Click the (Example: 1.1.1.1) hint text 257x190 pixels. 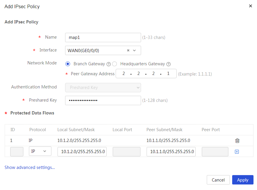point(195,74)
